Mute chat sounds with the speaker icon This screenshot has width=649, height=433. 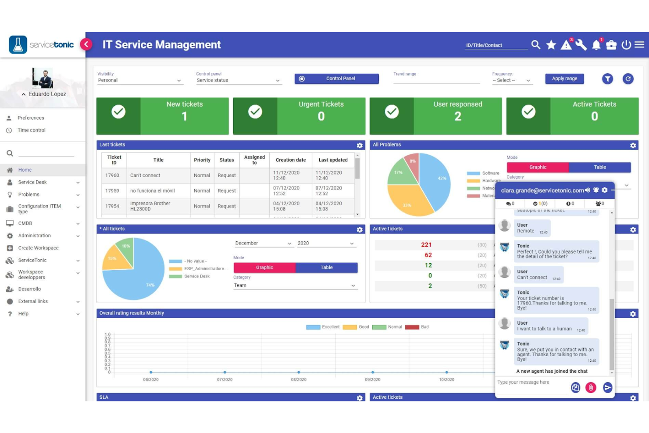coord(588,190)
